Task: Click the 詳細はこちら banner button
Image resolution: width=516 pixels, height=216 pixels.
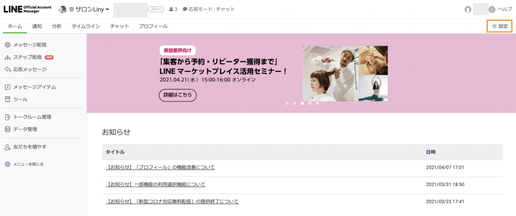Action: coord(177,95)
